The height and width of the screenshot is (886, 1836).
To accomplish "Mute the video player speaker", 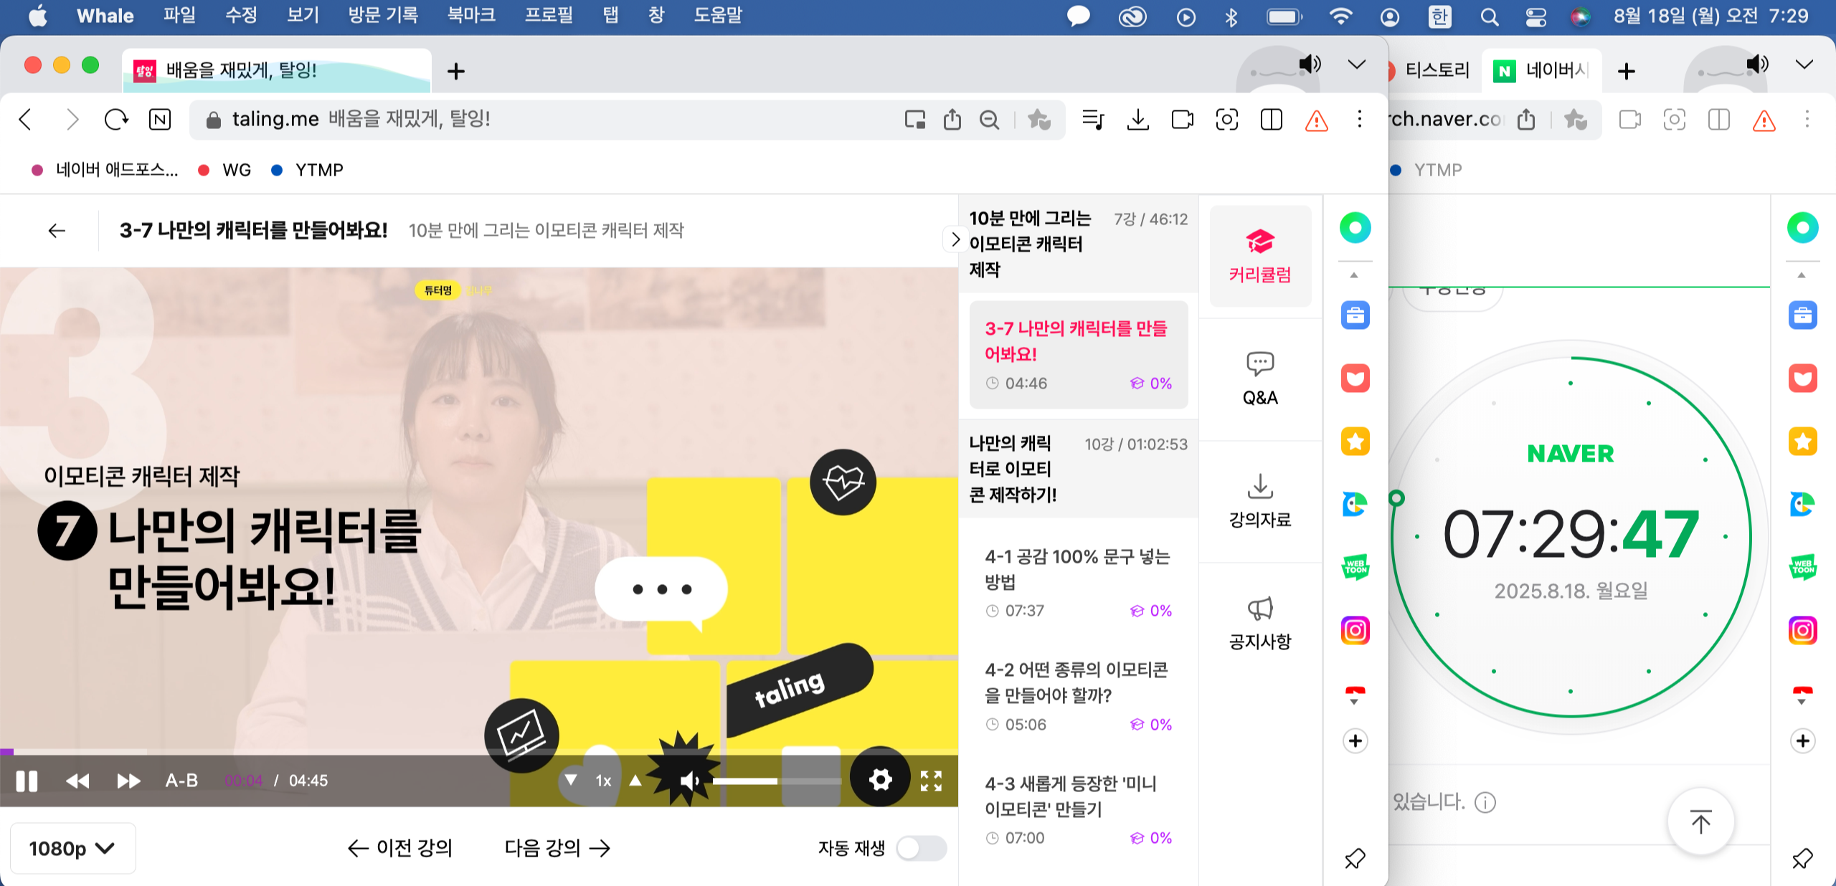I will [x=689, y=781].
